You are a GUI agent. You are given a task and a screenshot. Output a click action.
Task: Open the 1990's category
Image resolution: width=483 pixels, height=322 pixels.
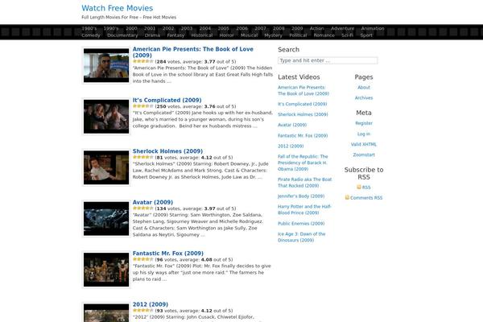coord(111,28)
